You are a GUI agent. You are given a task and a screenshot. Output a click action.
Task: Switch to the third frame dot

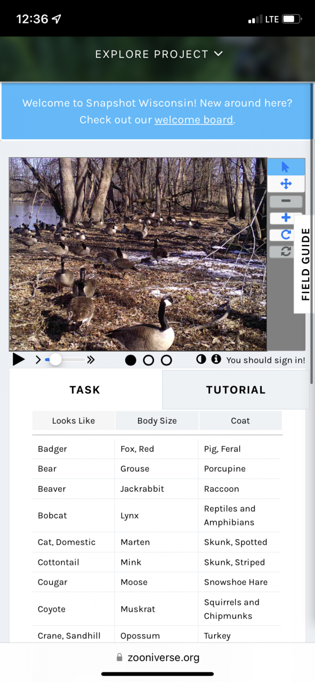166,361
